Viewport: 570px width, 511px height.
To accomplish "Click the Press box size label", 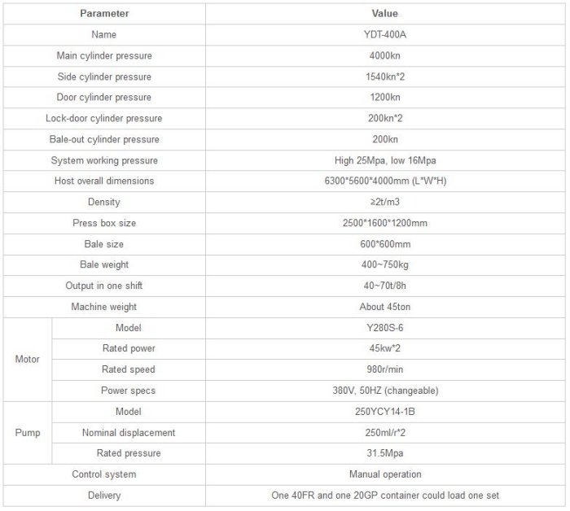I will click(103, 223).
